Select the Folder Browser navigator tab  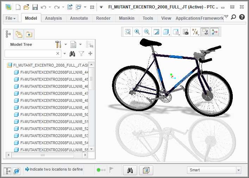pos(19,34)
